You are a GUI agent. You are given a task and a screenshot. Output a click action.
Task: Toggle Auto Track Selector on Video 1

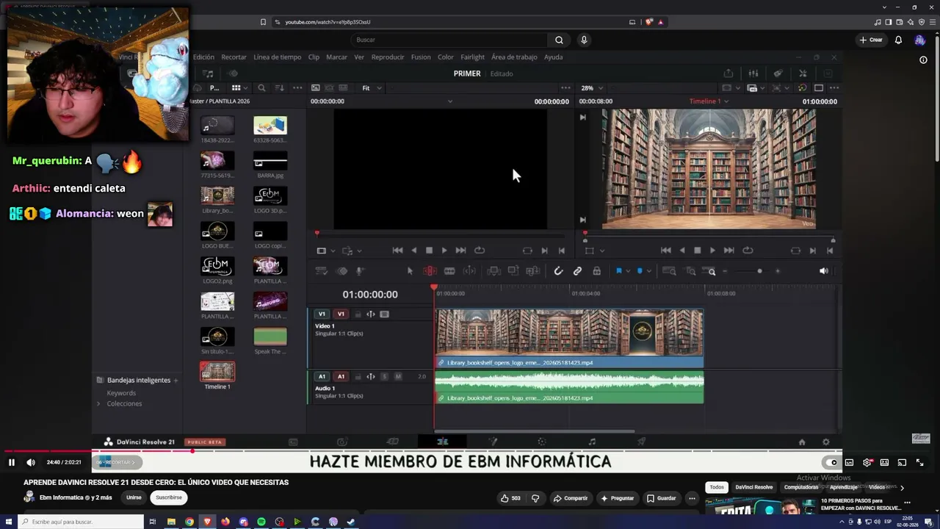coord(371,314)
